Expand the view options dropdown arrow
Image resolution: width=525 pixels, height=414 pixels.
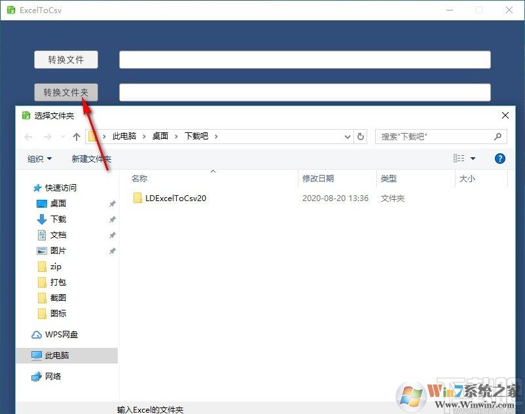(471, 158)
